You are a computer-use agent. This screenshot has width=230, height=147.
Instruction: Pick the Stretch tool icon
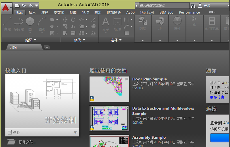click(65, 33)
